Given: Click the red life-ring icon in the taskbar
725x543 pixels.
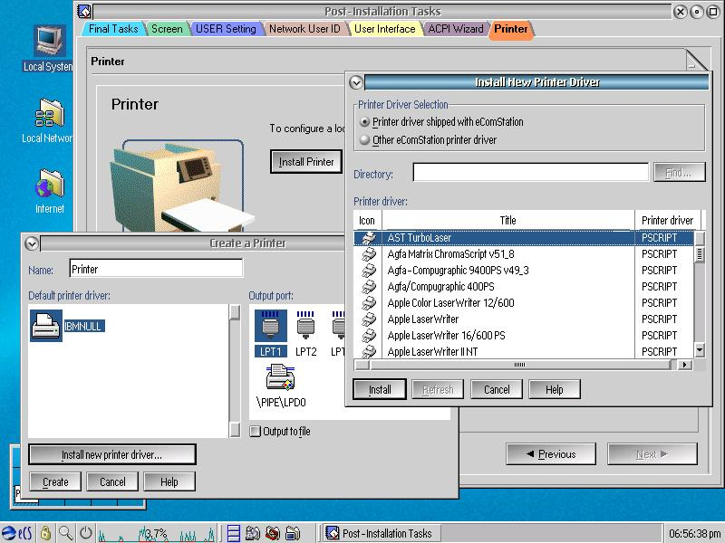Looking at the screenshot, I should (x=273, y=533).
